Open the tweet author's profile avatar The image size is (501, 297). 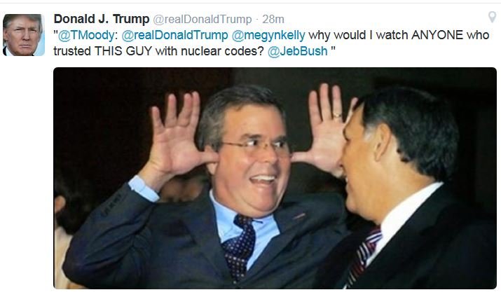click(x=24, y=35)
